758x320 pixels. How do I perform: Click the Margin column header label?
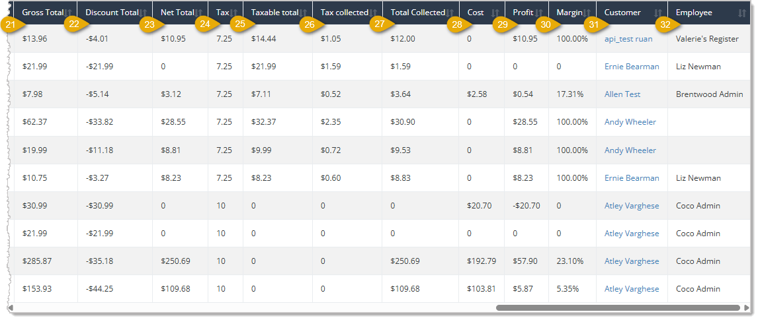tap(569, 13)
